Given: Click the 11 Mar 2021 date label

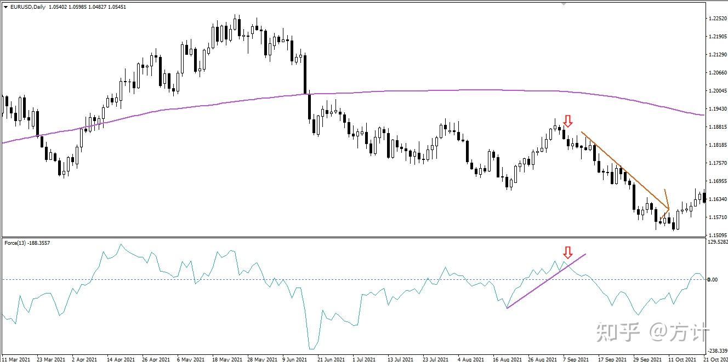Looking at the screenshot, I should (16, 359).
